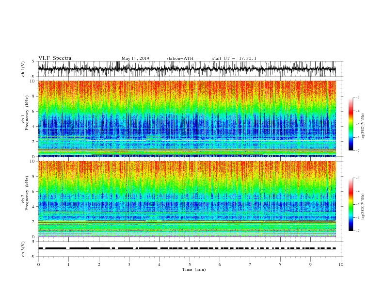Click the time axis tick label "1"

(68, 264)
